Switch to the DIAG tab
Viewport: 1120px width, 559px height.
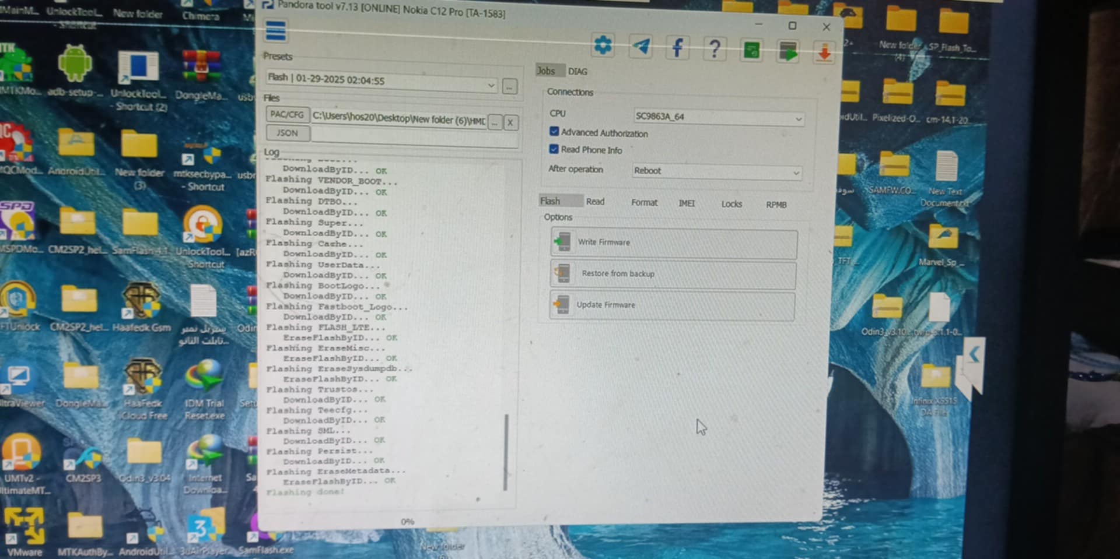coord(577,71)
